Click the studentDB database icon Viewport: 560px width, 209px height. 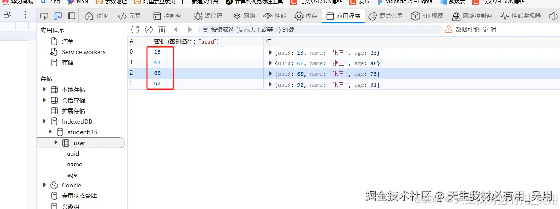pyautogui.click(x=60, y=132)
